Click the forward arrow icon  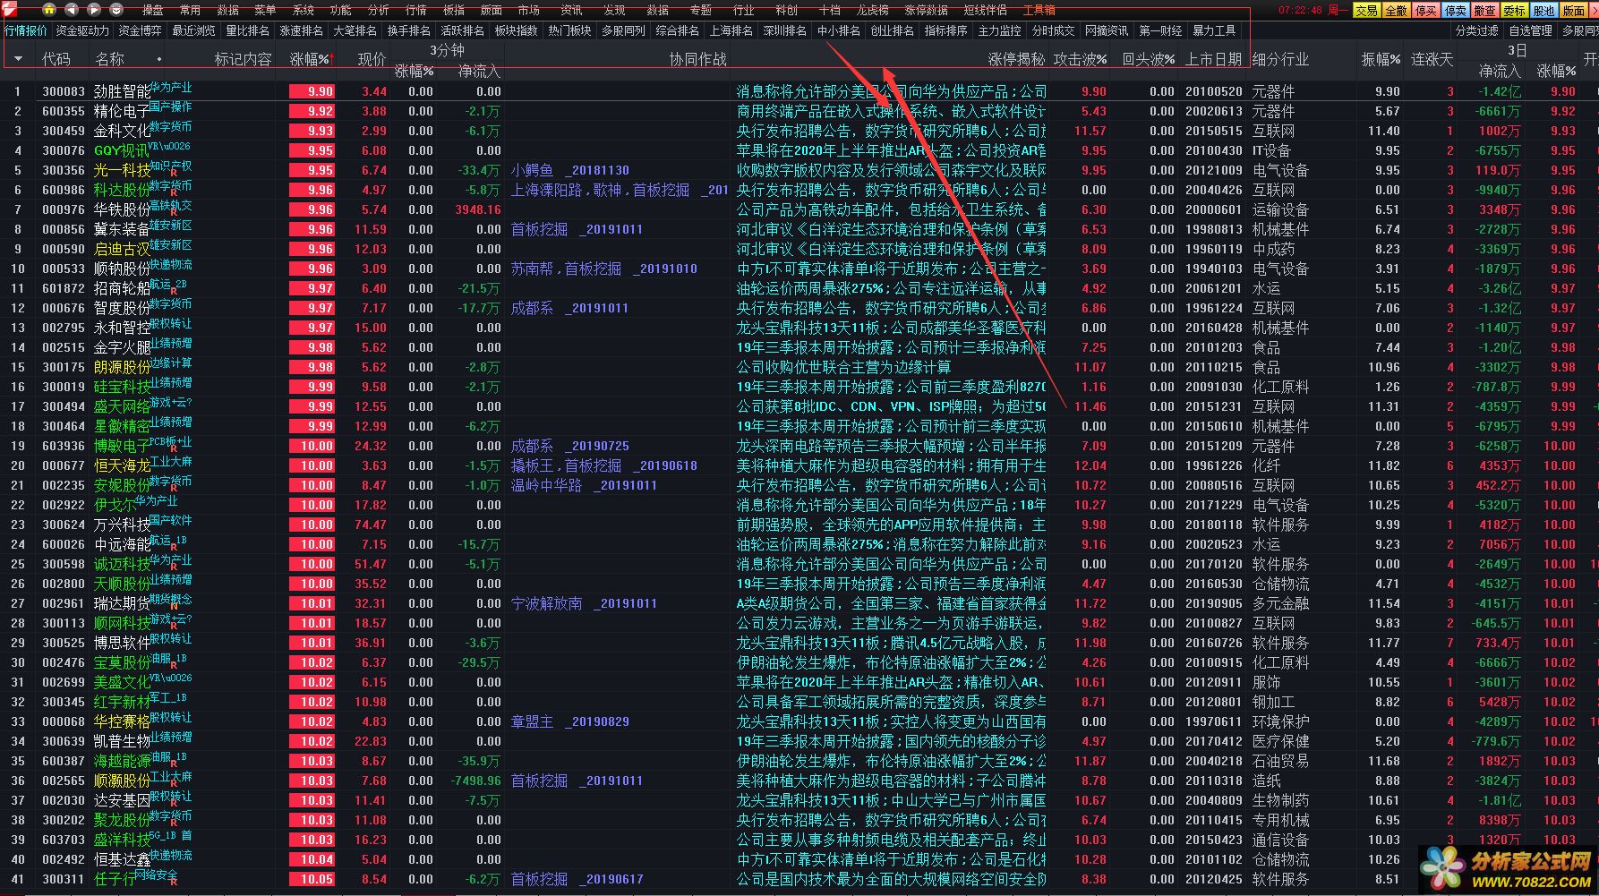pyautogui.click(x=94, y=10)
